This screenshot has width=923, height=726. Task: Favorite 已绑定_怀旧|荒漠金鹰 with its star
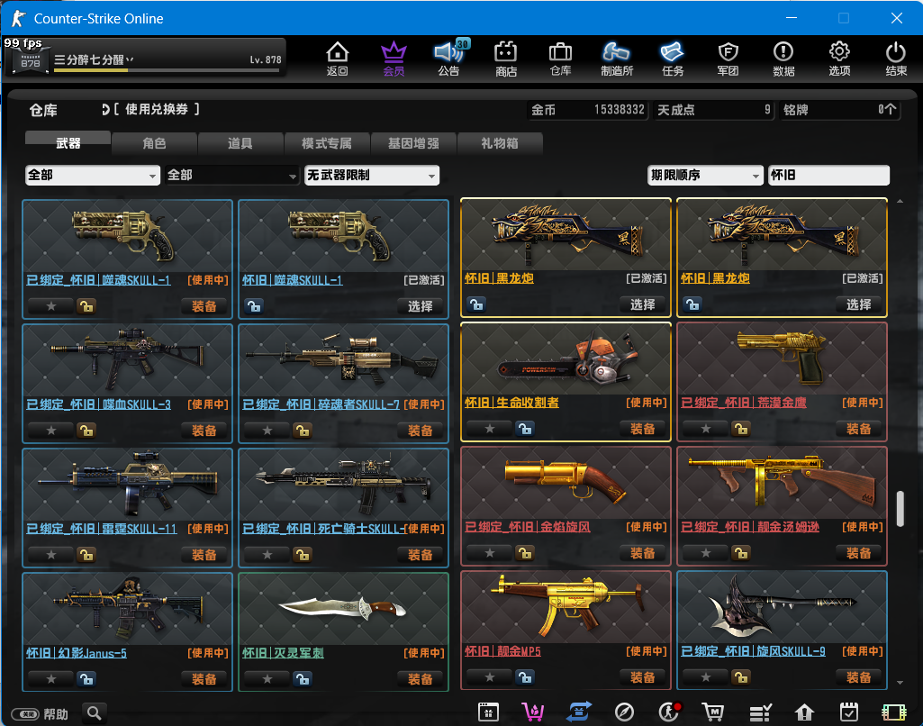tap(706, 429)
